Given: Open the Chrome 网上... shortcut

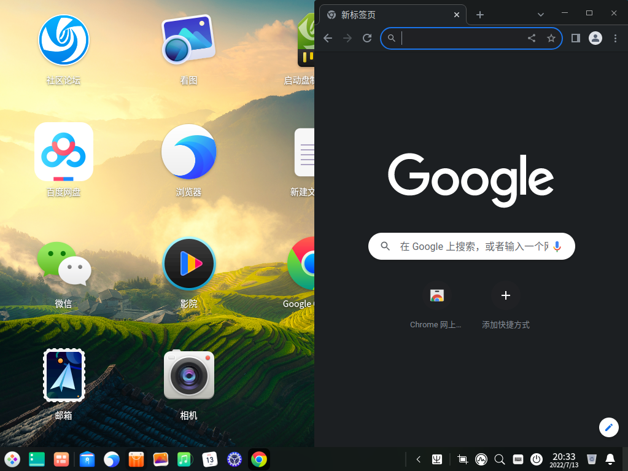Looking at the screenshot, I should pos(436,305).
